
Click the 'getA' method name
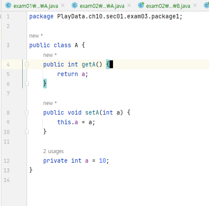(89, 64)
